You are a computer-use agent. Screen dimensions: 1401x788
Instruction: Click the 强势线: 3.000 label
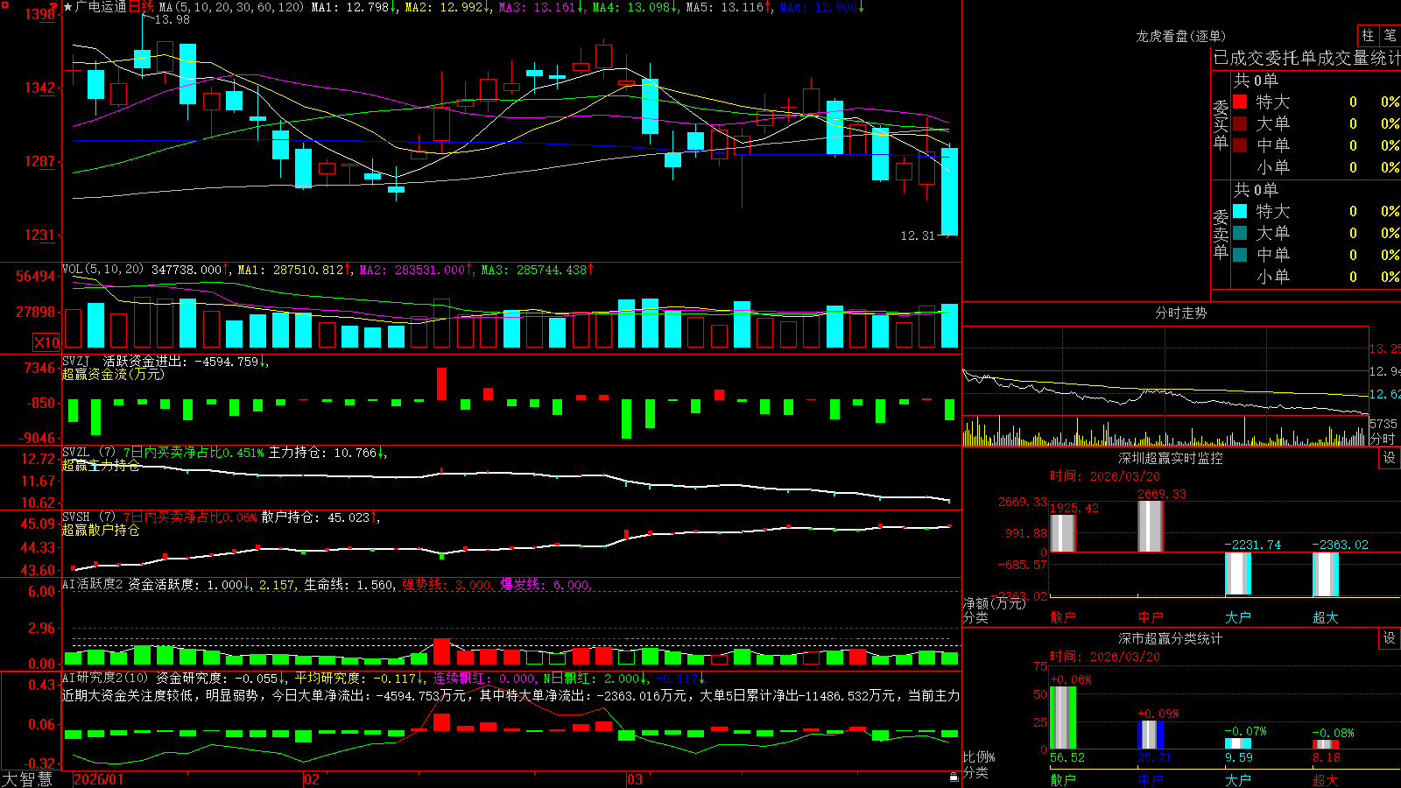coord(446,584)
